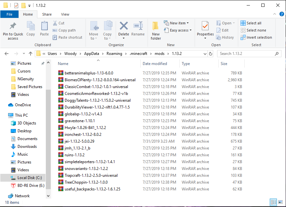This screenshot has height=207, width=286.
Task: Click the Pin to Quick access icon
Action: pos(13,26)
